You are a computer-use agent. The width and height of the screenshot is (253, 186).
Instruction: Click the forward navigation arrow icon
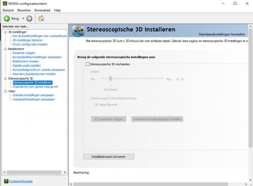[x=29, y=18]
